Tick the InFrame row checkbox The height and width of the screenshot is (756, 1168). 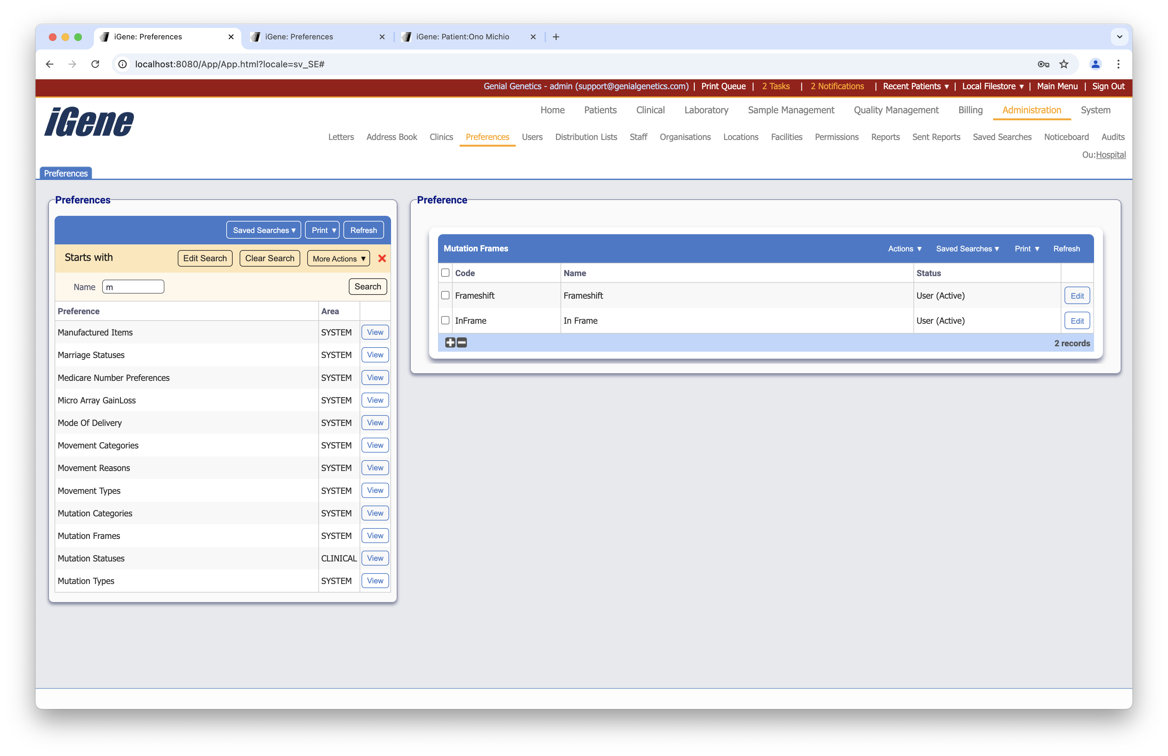click(445, 320)
